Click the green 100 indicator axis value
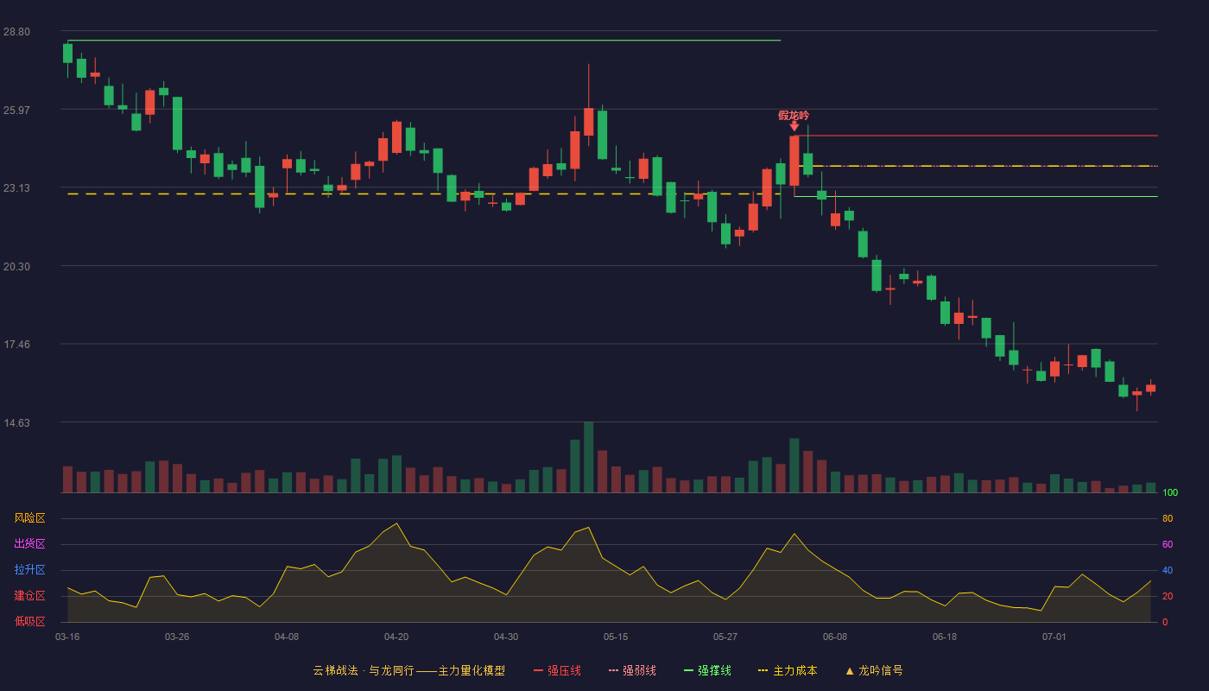 tap(1170, 493)
